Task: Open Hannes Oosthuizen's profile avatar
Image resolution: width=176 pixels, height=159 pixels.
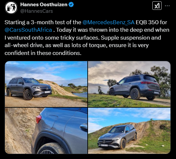Action: 11,8
